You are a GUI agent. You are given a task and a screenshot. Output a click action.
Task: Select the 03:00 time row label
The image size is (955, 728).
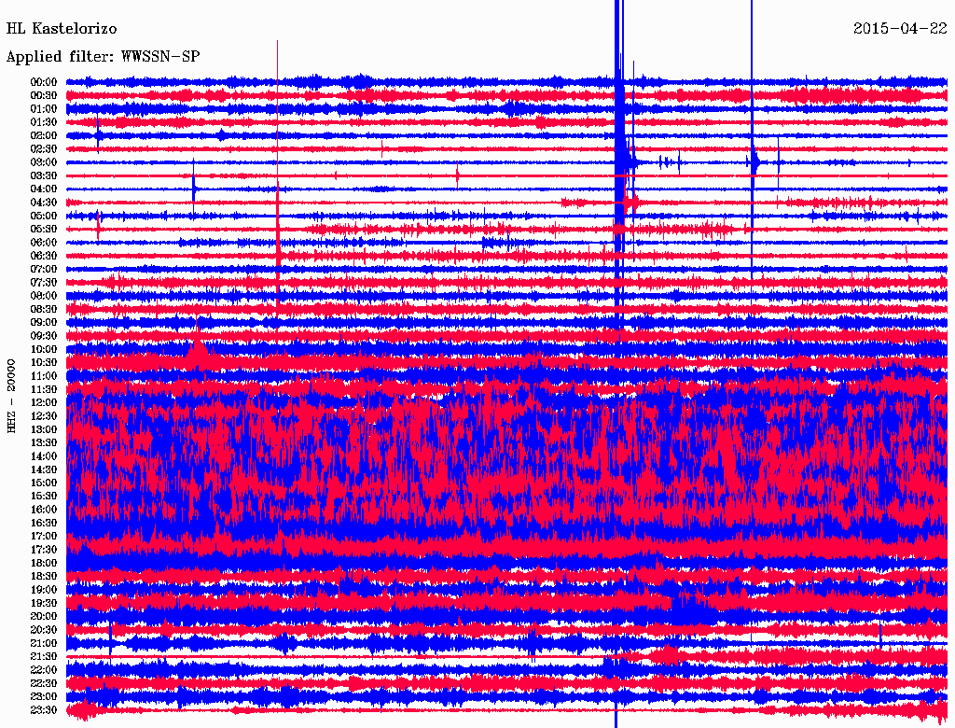tap(44, 162)
